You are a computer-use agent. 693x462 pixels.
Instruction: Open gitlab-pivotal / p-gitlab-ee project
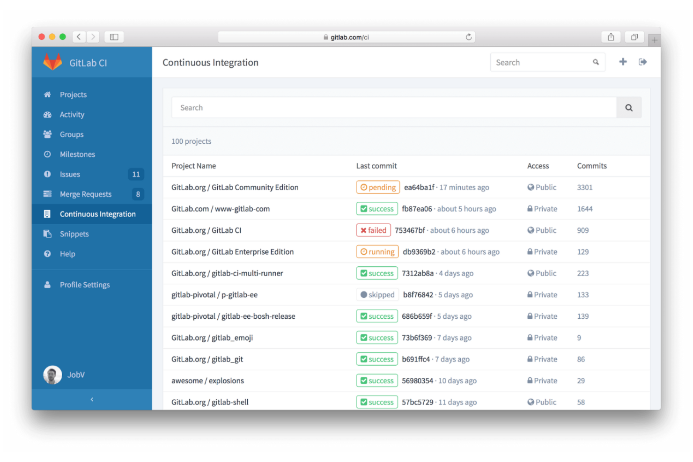214,295
